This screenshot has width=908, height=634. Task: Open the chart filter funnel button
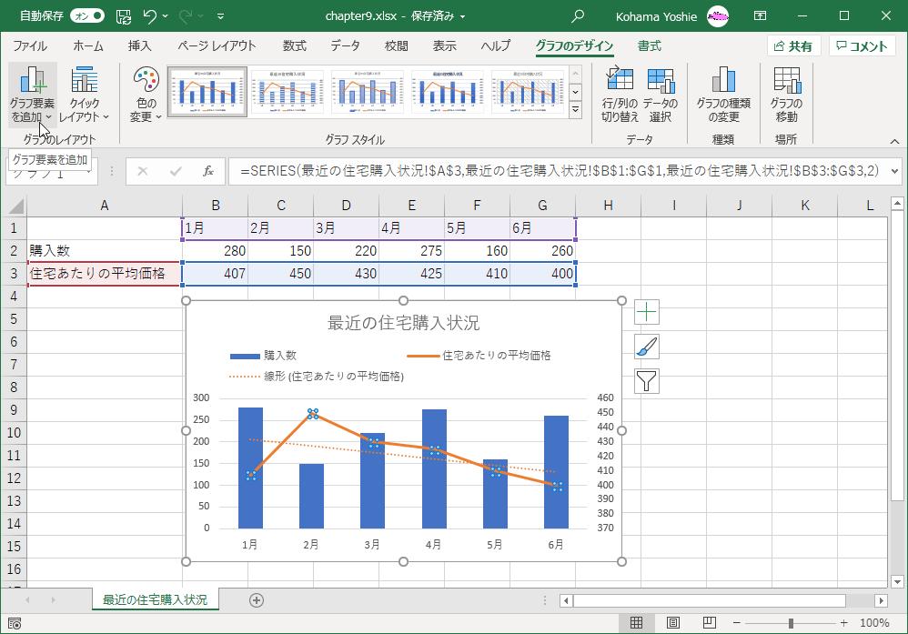pyautogui.click(x=646, y=381)
